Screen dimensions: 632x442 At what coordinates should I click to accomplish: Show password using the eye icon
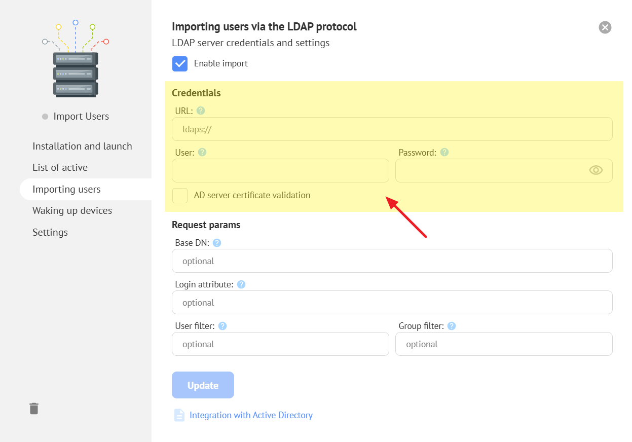[596, 170]
